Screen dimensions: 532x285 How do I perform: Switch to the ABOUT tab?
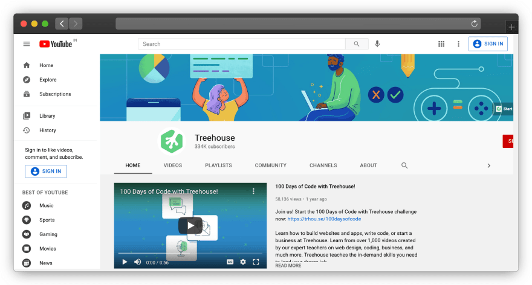[368, 165]
